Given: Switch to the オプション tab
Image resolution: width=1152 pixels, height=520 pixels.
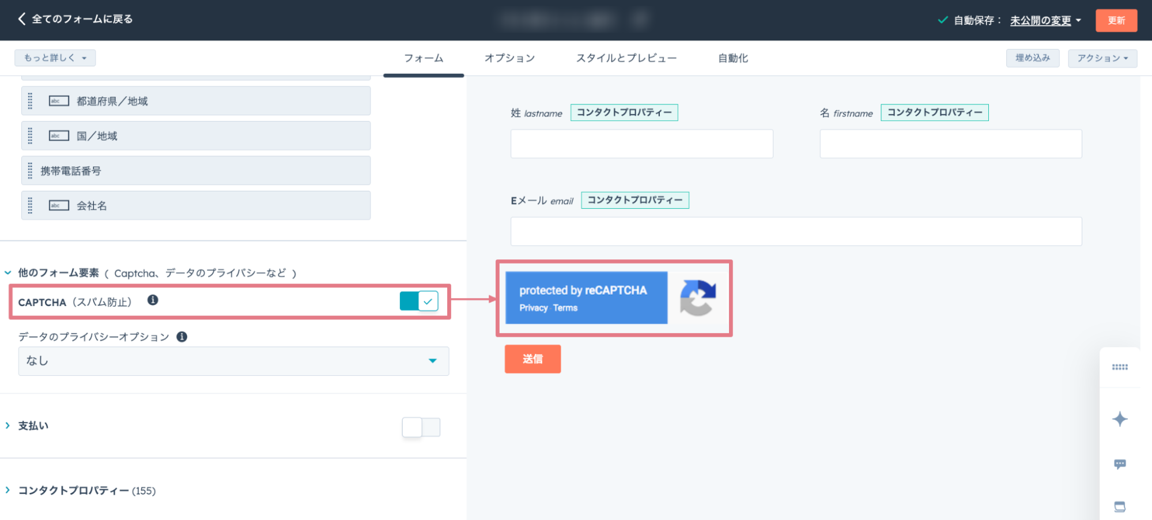Looking at the screenshot, I should 509,58.
